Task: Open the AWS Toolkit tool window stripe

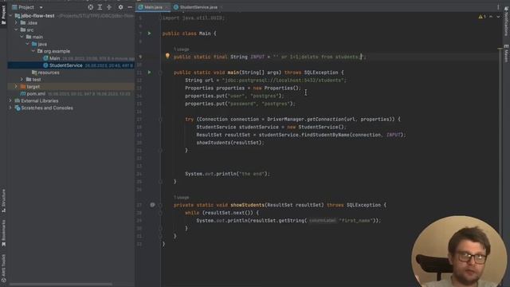Action: (x=3, y=268)
